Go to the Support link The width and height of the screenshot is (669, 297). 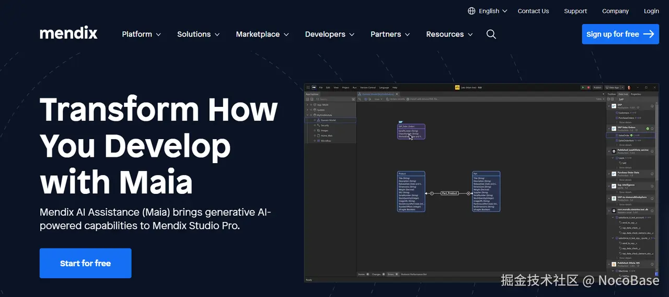tap(575, 11)
